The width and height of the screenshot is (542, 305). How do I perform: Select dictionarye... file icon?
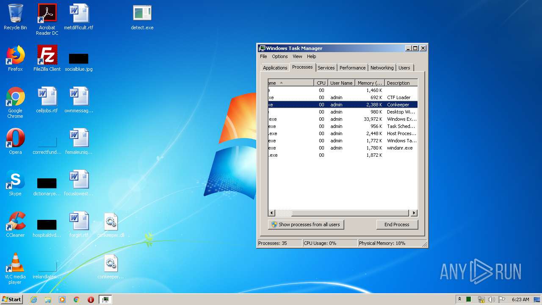point(47,186)
